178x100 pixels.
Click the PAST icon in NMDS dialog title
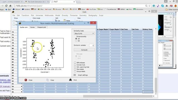click(20, 23)
